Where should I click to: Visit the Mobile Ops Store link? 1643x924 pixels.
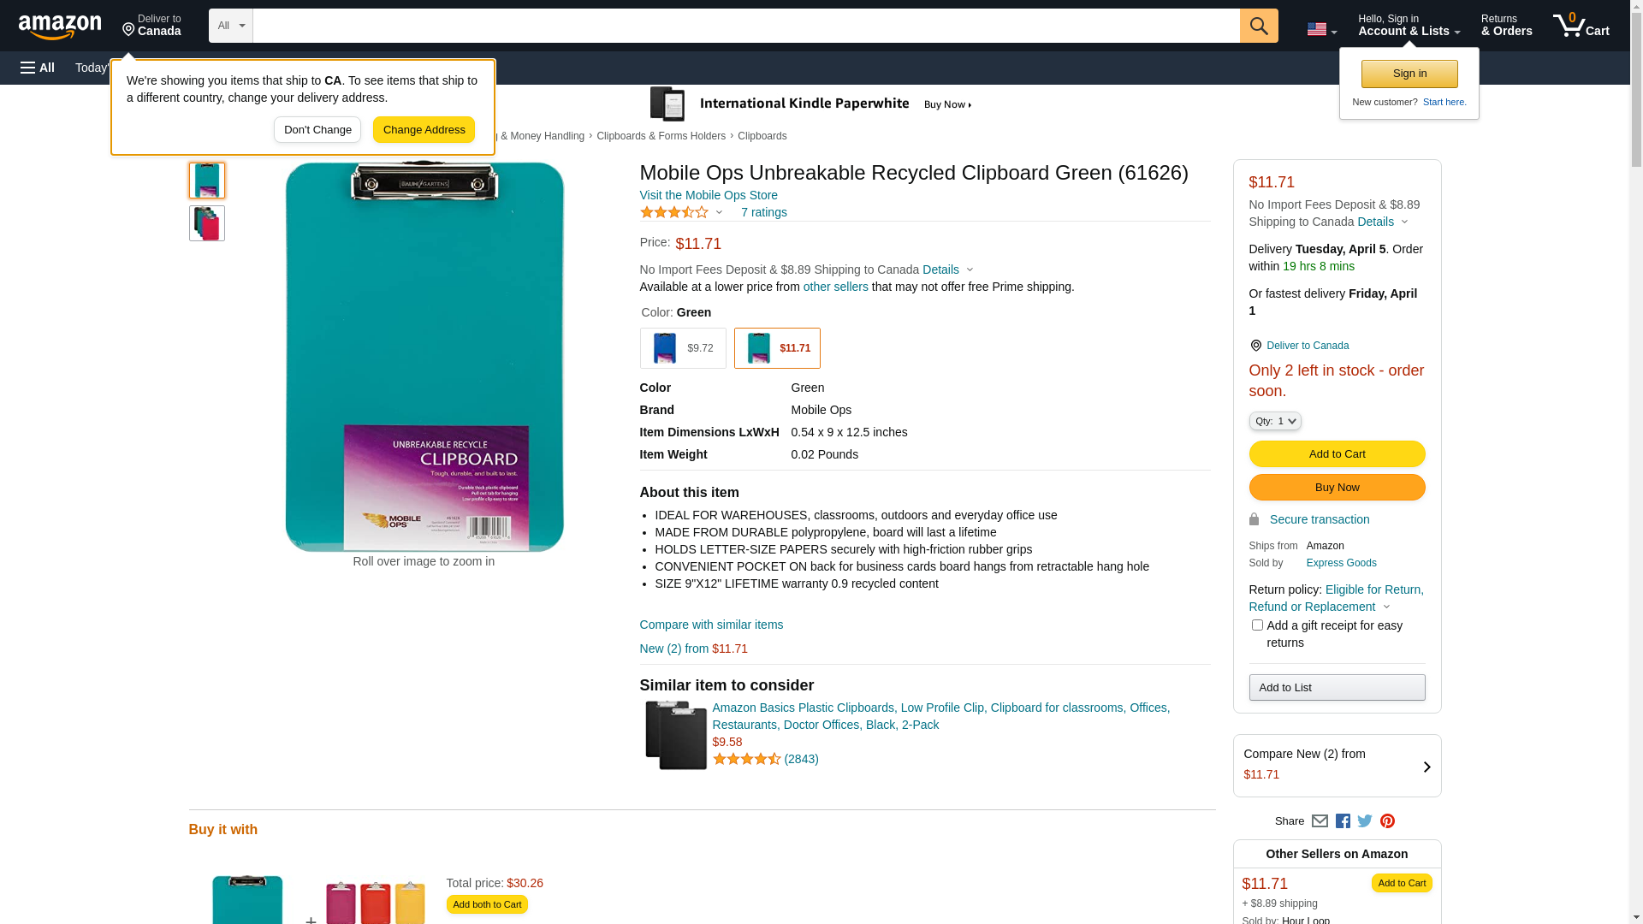pyautogui.click(x=709, y=195)
